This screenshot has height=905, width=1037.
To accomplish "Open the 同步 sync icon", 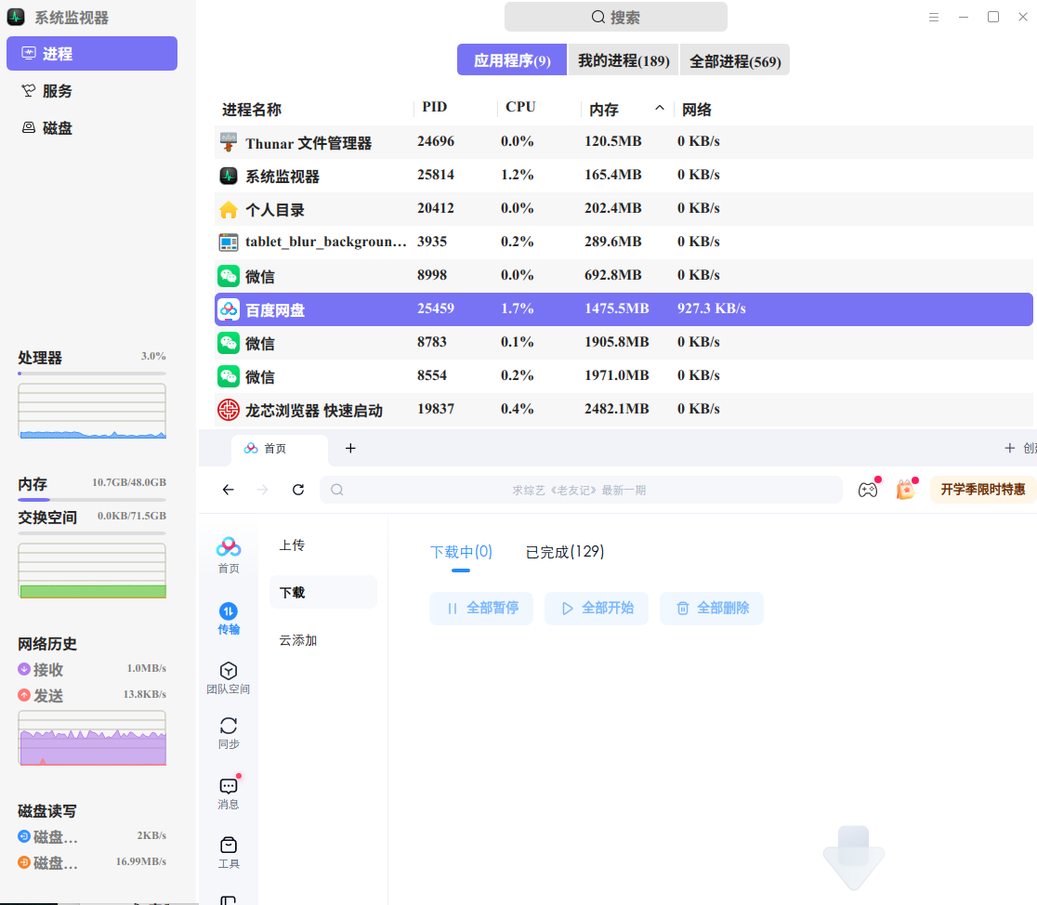I will pyautogui.click(x=229, y=733).
